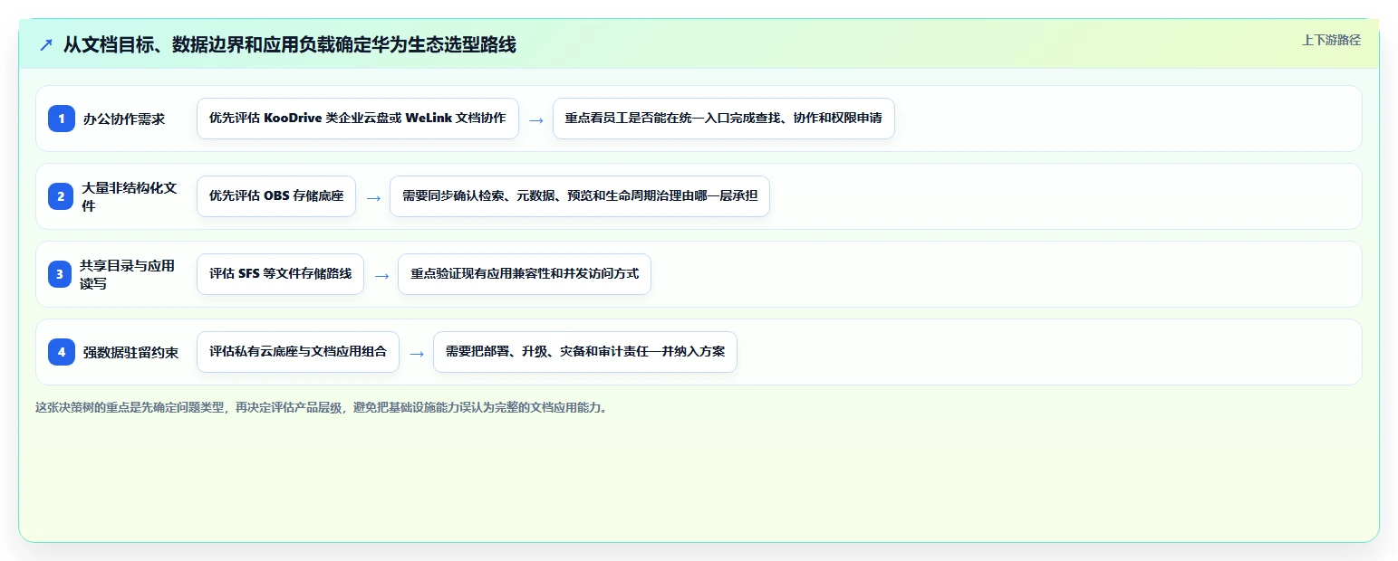1398x561 pixels.
Task: Click the KooDrive and WeLink evaluation box
Action: pyautogui.click(x=358, y=119)
